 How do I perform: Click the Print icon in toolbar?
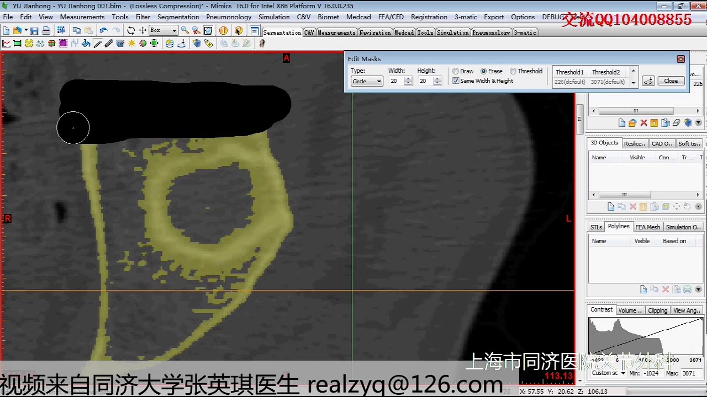pos(46,30)
